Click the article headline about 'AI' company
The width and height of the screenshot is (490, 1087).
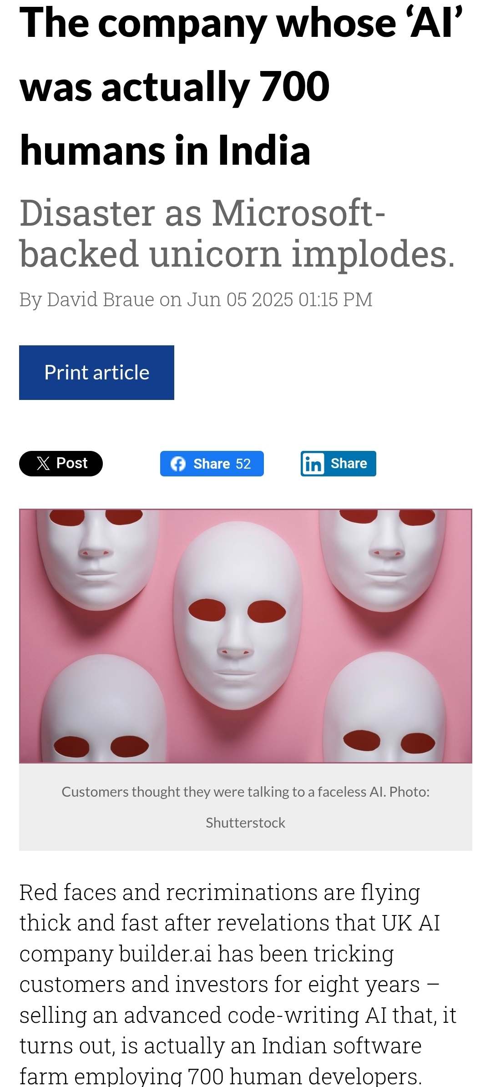[x=241, y=86]
